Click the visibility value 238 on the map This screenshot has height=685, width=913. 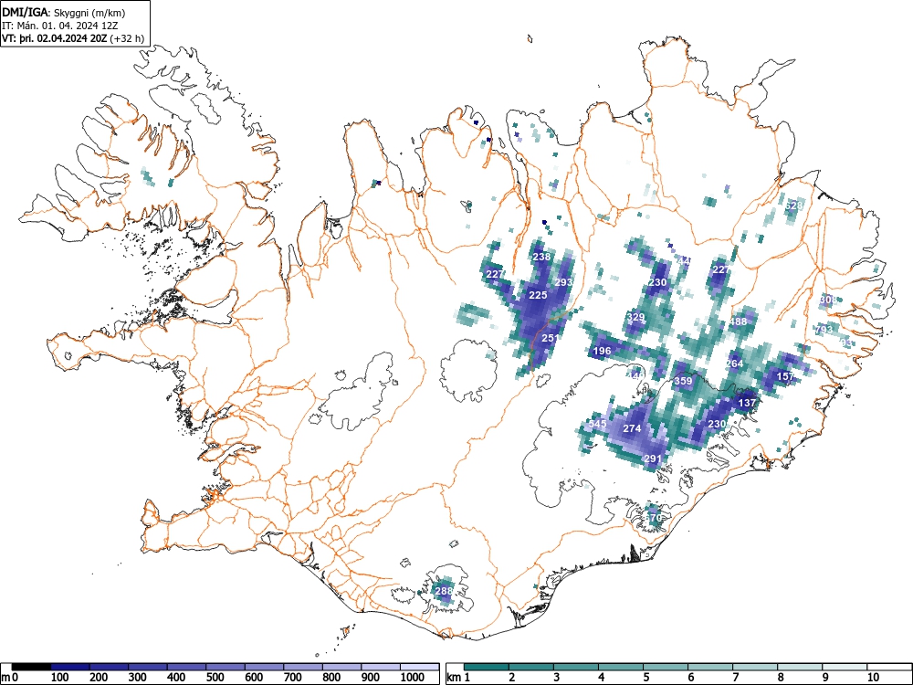tap(541, 257)
